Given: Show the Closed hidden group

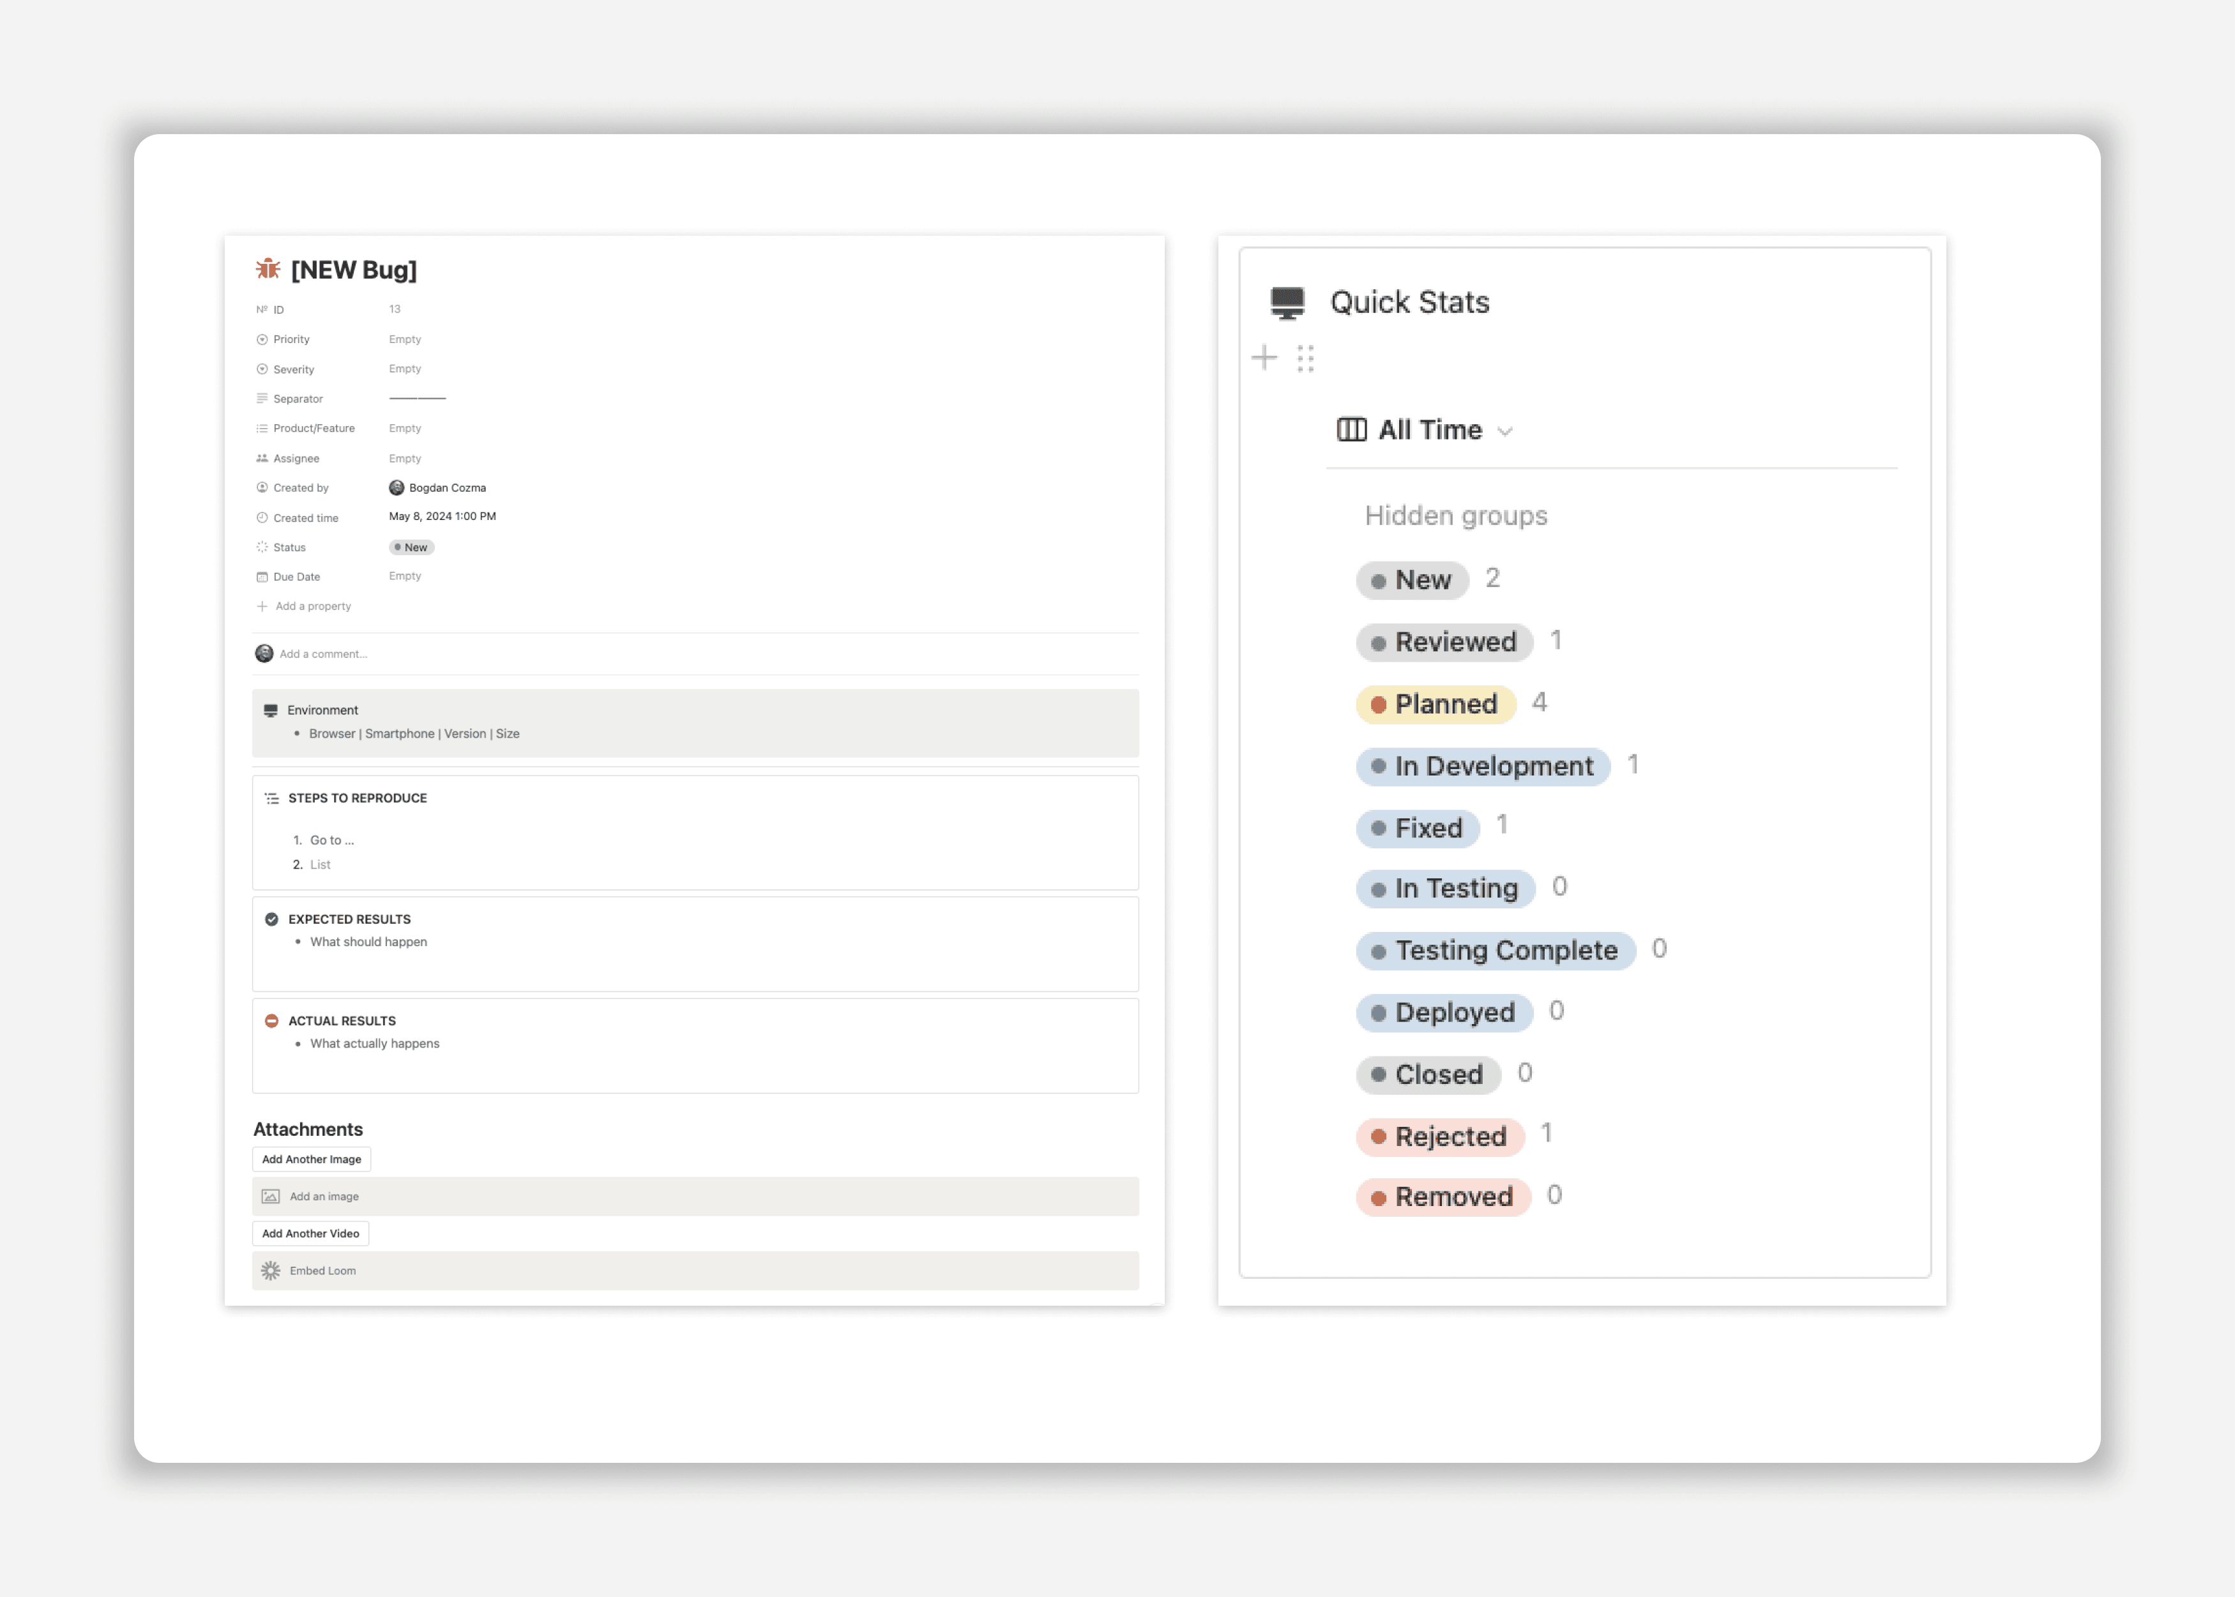Looking at the screenshot, I should point(1428,1074).
